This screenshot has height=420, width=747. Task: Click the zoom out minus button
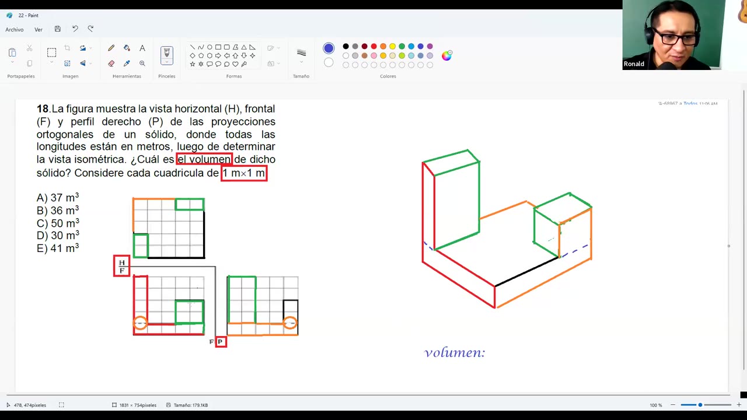pyautogui.click(x=672, y=405)
